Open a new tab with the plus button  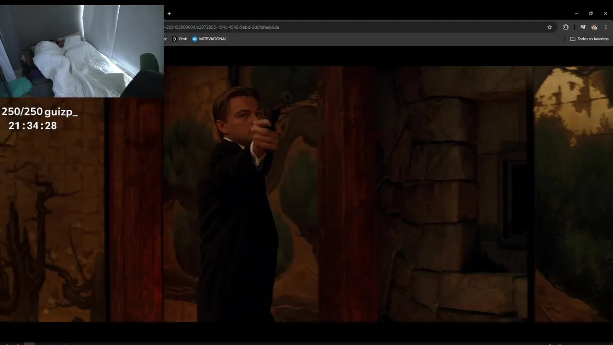click(x=169, y=13)
